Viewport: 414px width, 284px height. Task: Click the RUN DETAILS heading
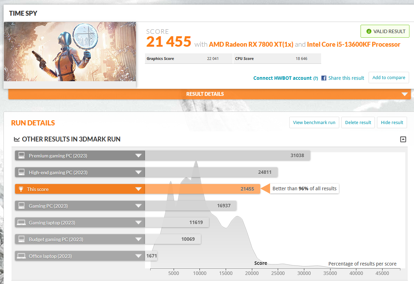[x=33, y=123]
